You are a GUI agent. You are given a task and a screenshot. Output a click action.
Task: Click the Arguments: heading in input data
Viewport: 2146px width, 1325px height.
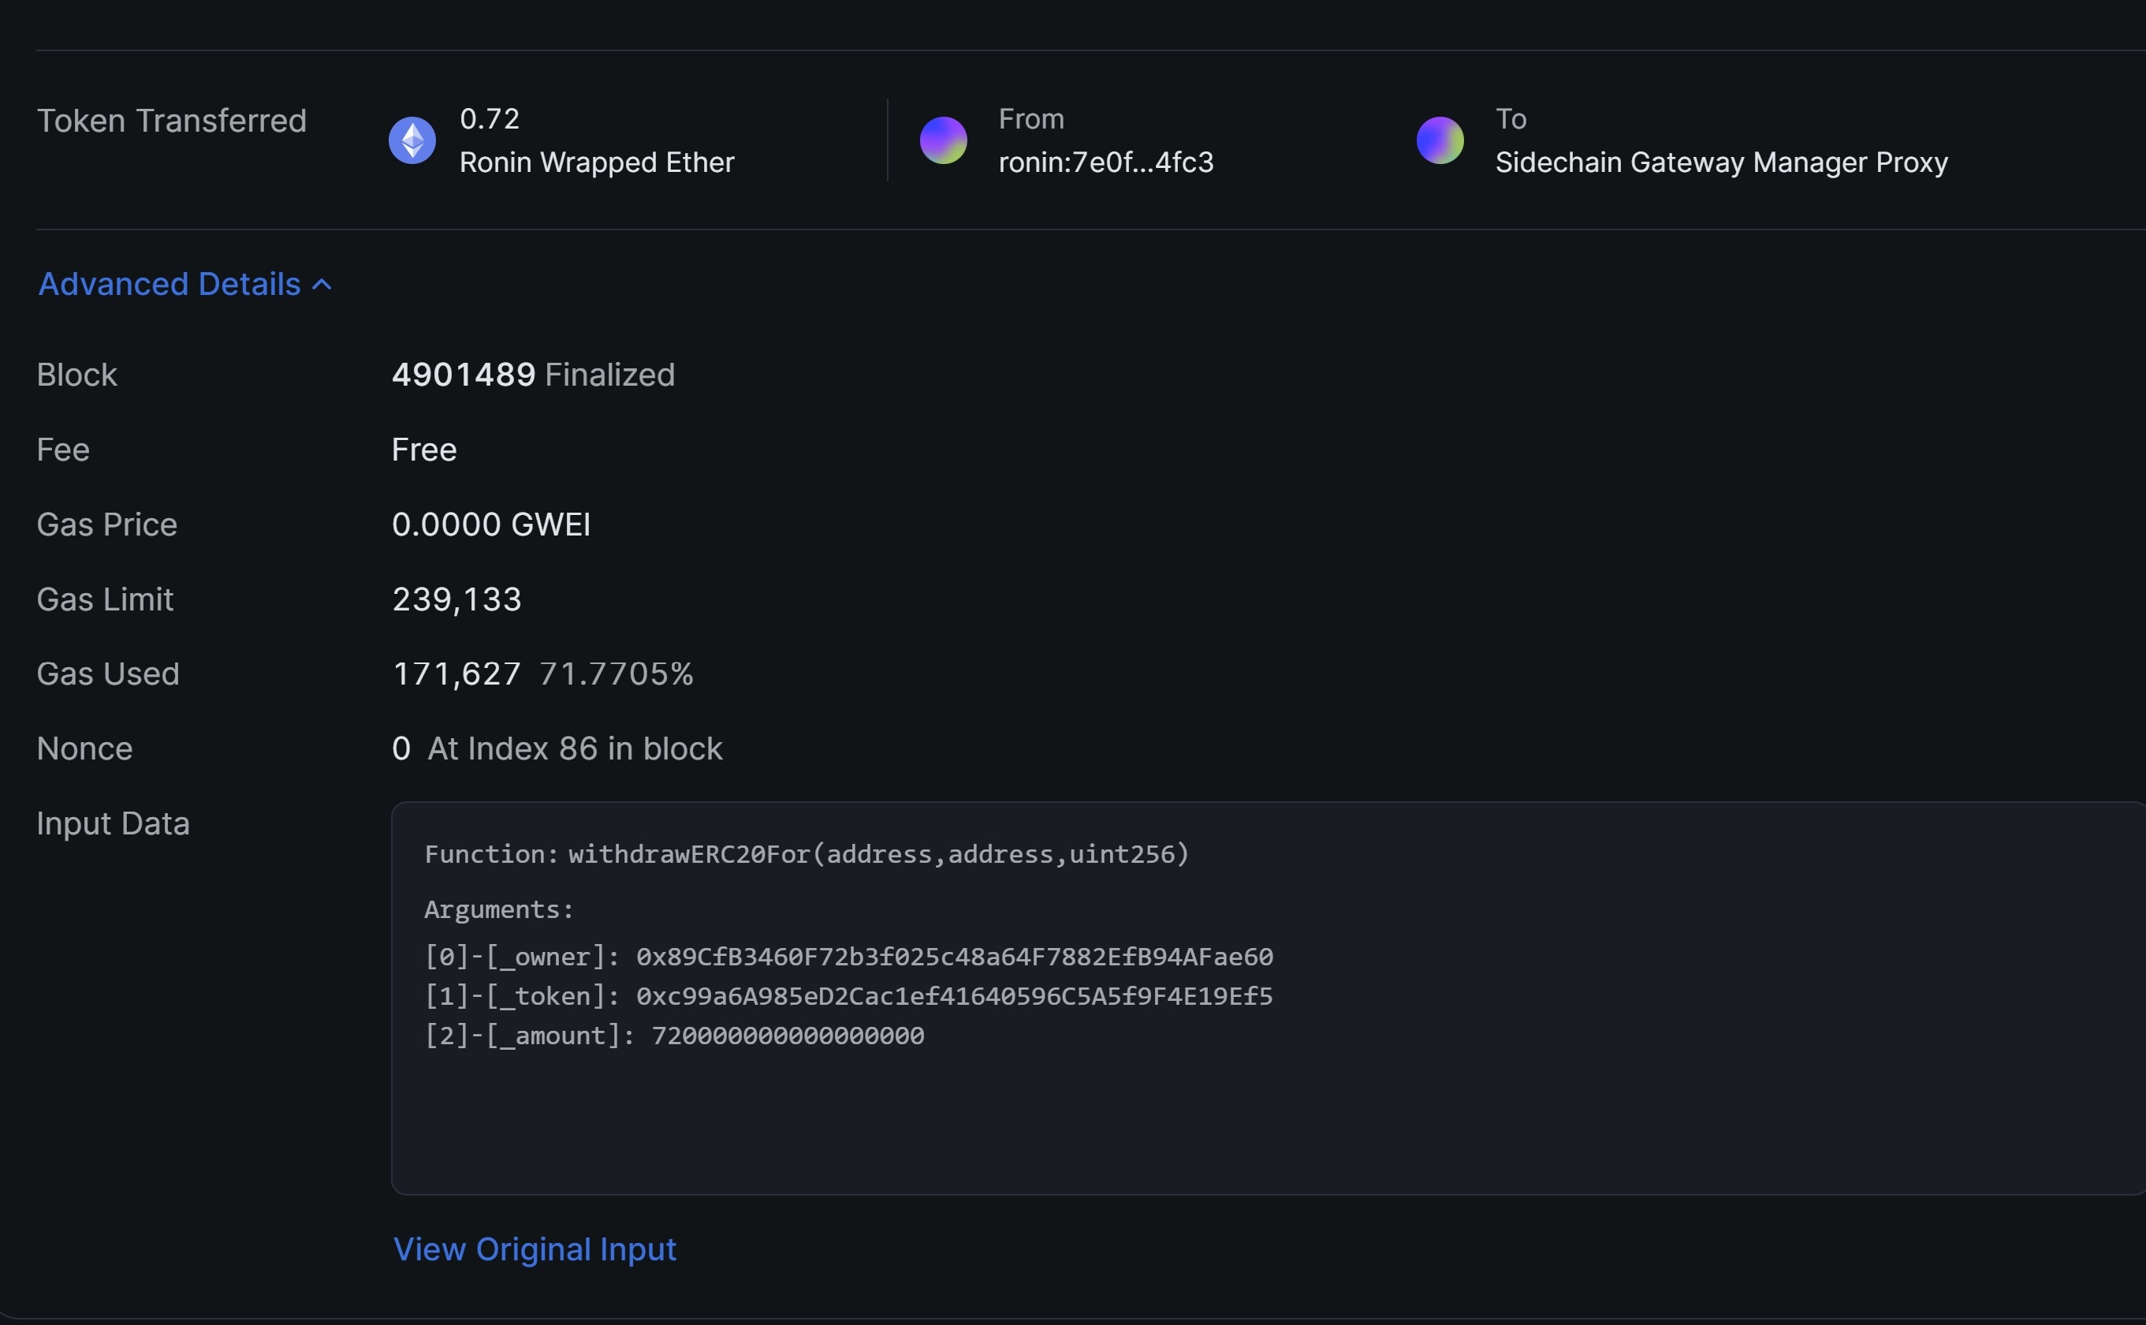(498, 909)
